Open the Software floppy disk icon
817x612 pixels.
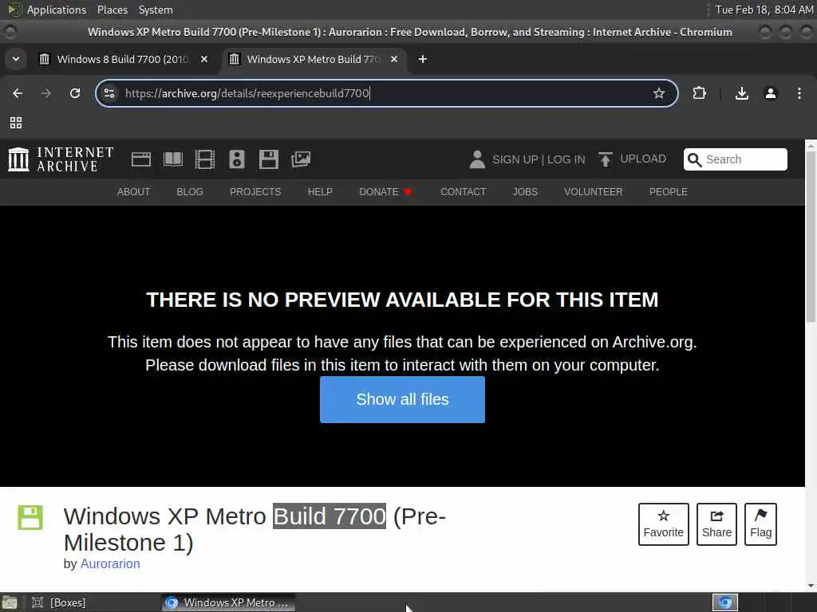coord(269,159)
